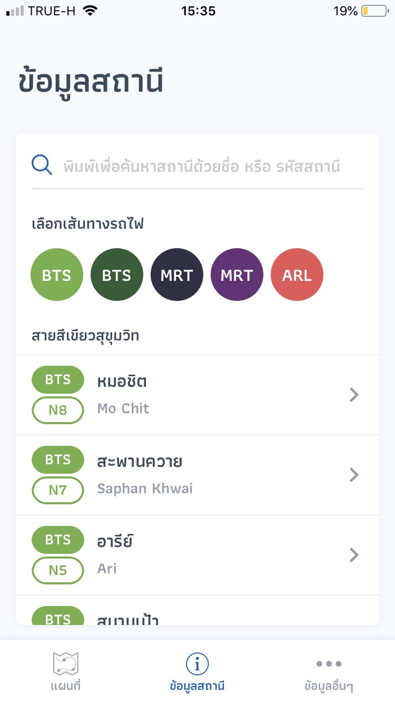Tap the N5 station code badge
Image resolution: width=395 pixels, height=703 pixels.
[58, 570]
